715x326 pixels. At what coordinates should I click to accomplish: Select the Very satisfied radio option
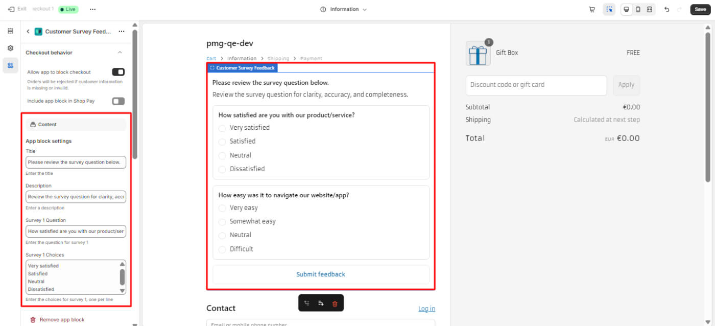point(222,128)
